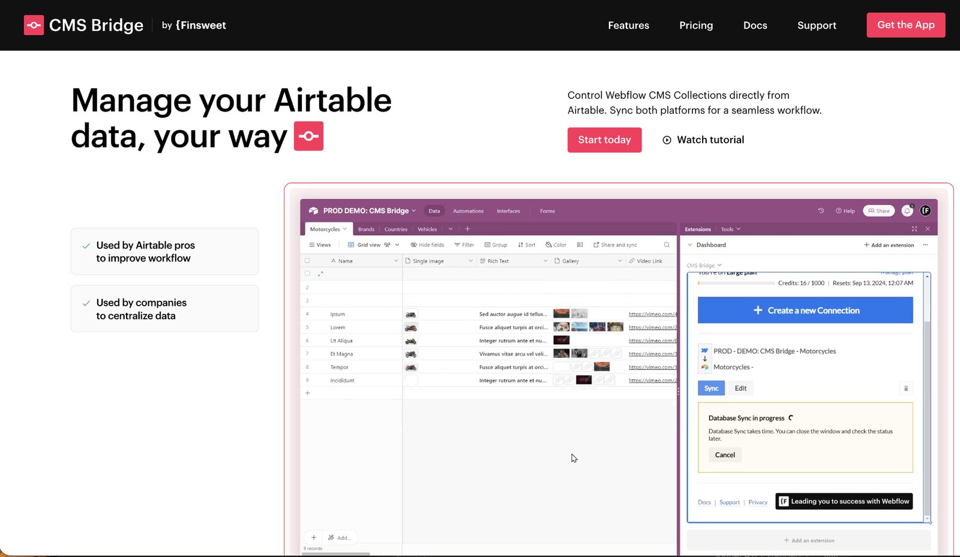Switch to the Interfaces tab
Image resolution: width=960 pixels, height=557 pixels.
pos(508,211)
